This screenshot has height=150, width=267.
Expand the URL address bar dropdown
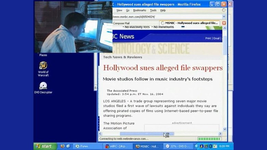pos(224,16)
